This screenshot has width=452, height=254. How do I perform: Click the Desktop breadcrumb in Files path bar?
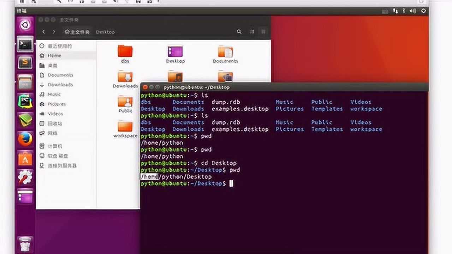pos(105,32)
